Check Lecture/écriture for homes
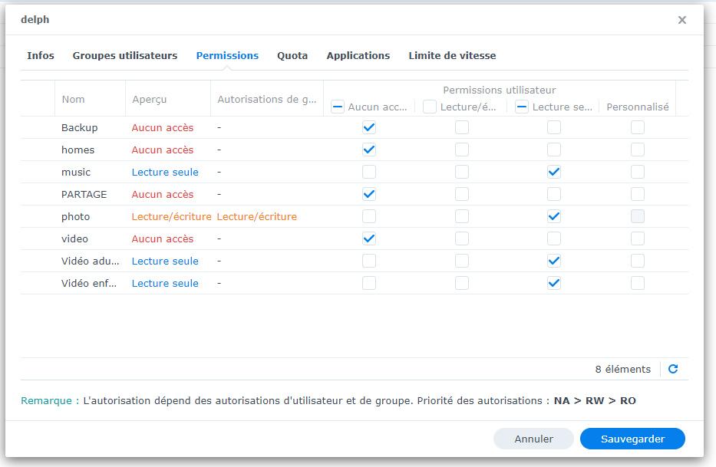The image size is (716, 467). coord(462,150)
